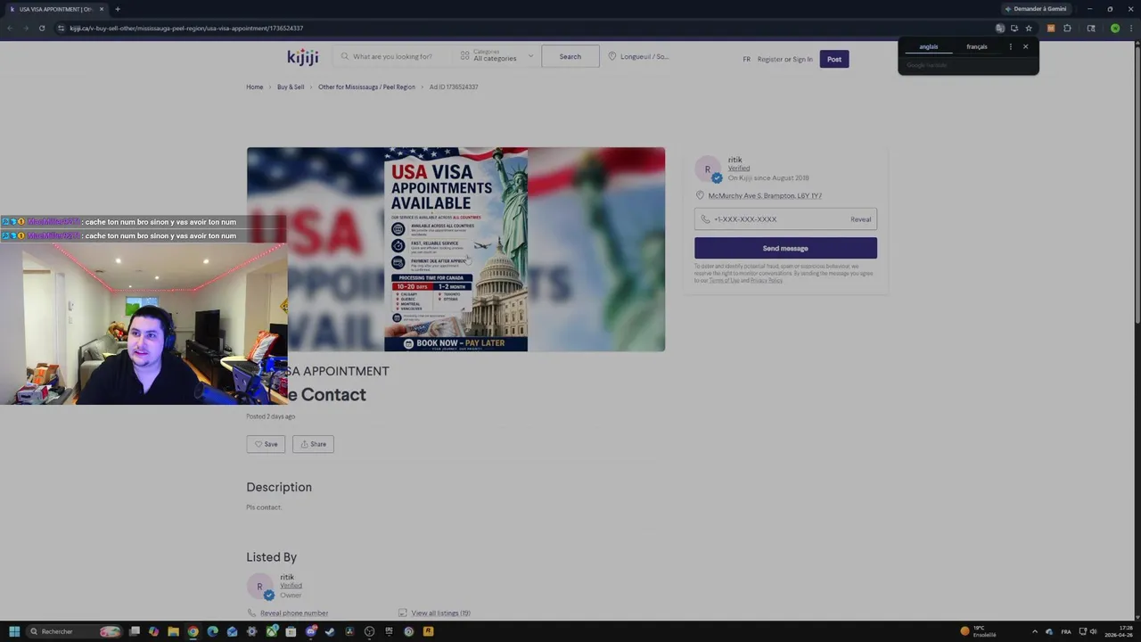Click the orange extension icon in toolbar
Screen dimensions: 1141x642
click(1050, 28)
